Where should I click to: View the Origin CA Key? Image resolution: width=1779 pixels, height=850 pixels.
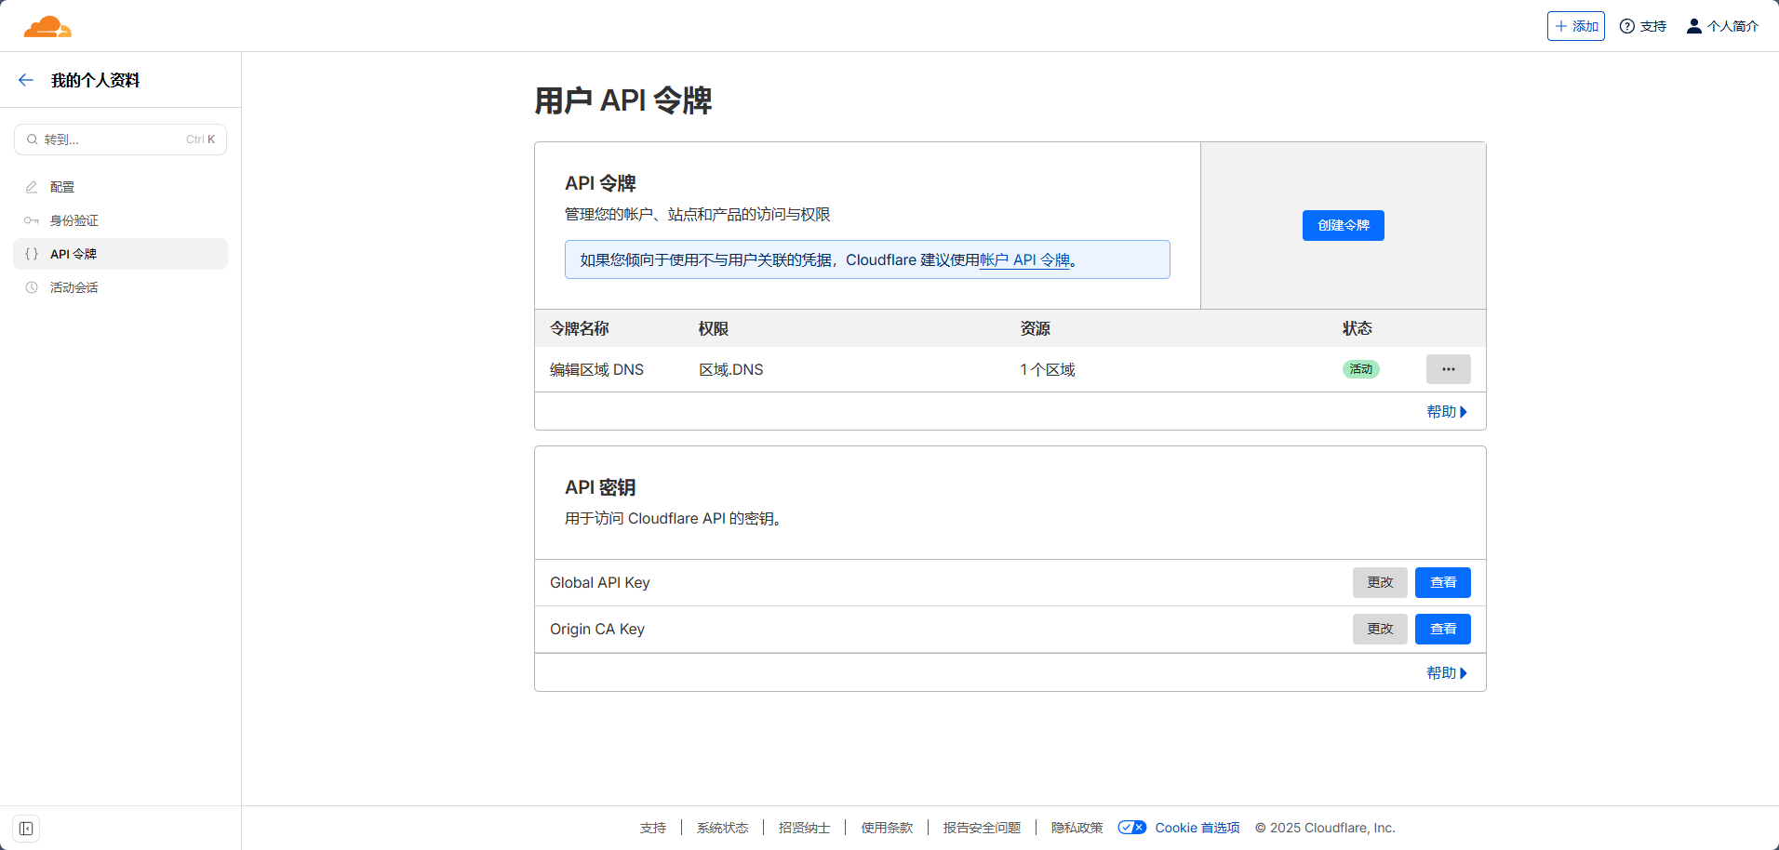pos(1442,630)
